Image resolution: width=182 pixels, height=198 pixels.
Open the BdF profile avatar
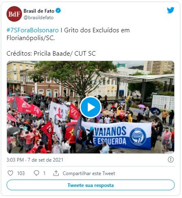(14, 14)
